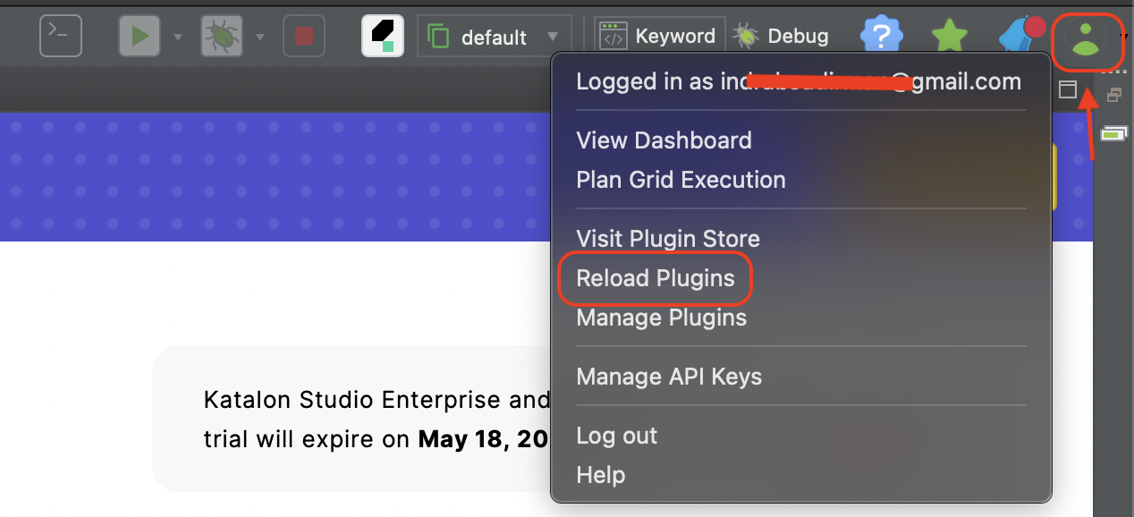Start debugging with the bug icon
The image size is (1134, 517).
coord(221,36)
